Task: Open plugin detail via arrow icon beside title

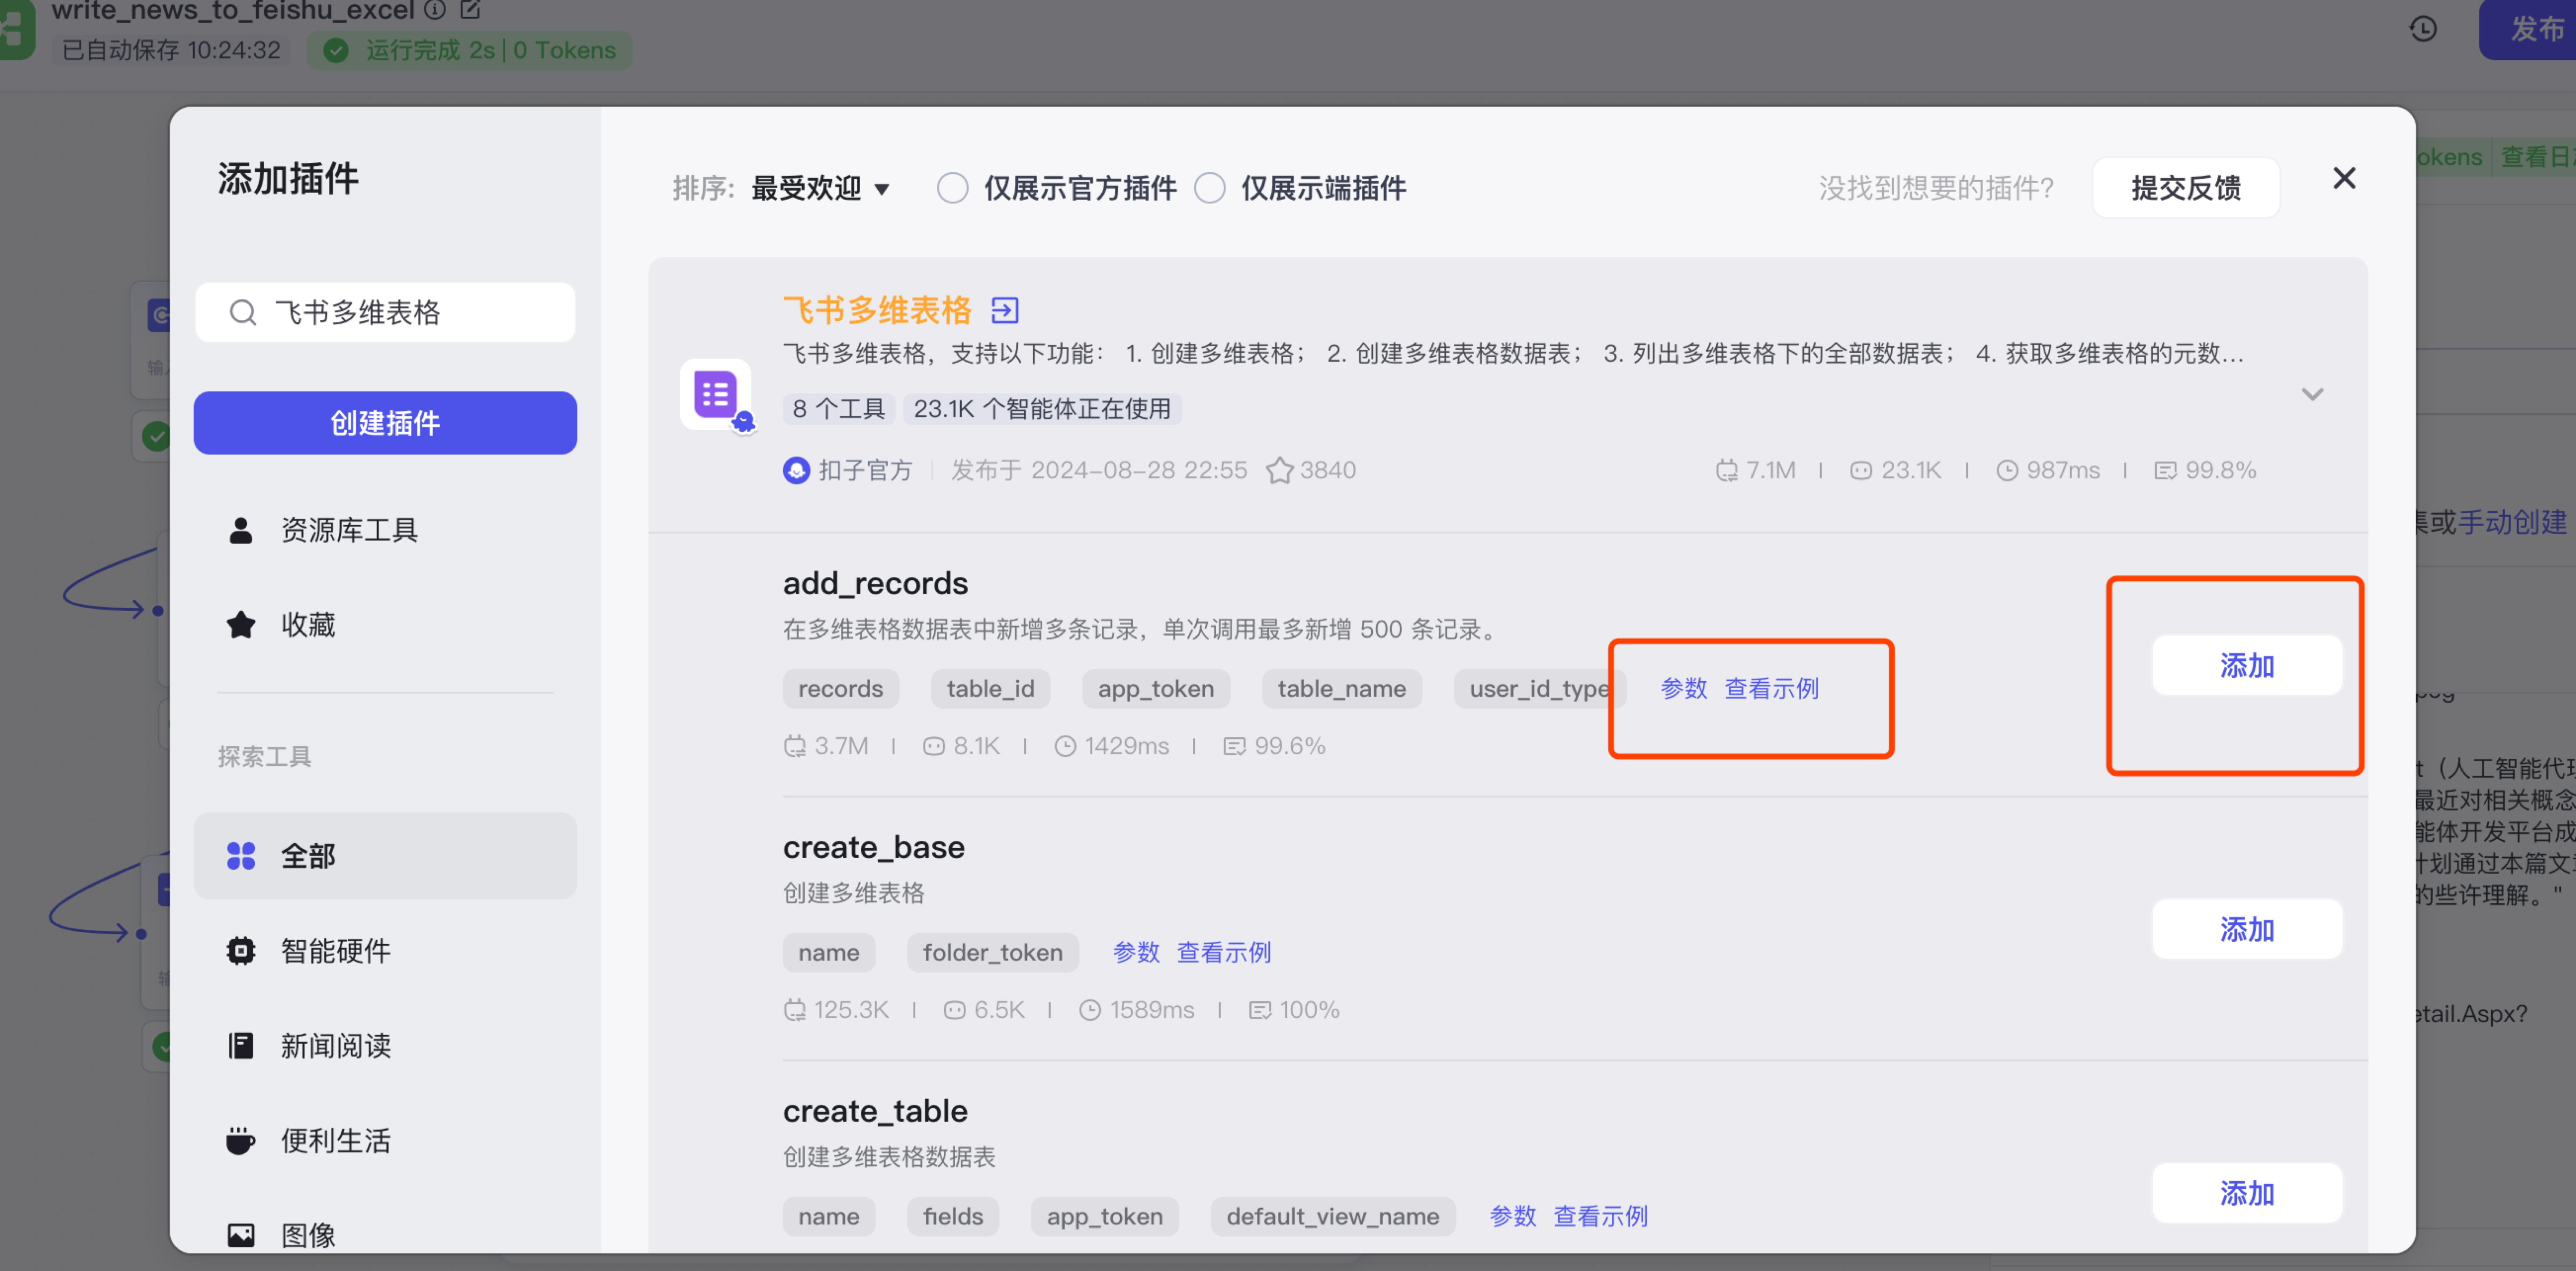Action: [1004, 310]
